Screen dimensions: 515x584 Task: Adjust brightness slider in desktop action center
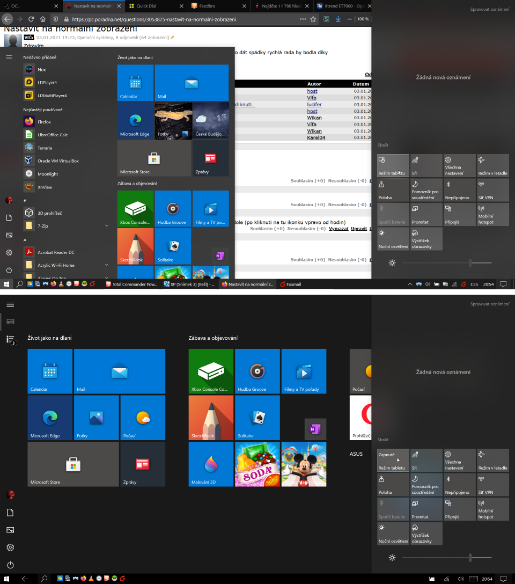(x=446, y=263)
